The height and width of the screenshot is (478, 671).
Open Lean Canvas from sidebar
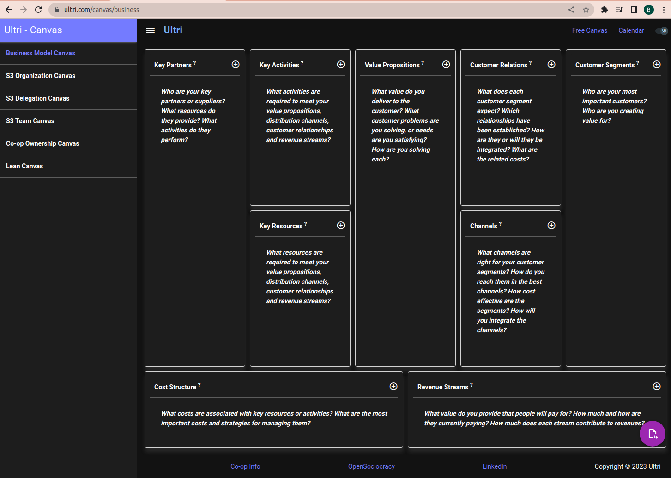pyautogui.click(x=68, y=166)
